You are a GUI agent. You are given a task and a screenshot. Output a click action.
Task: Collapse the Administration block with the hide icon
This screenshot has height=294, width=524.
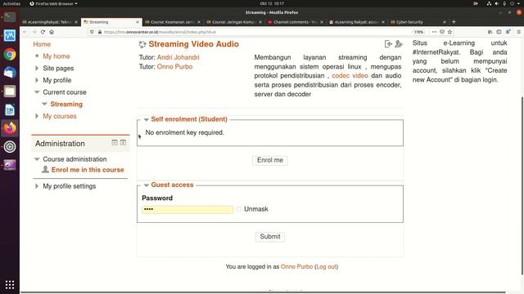tap(115, 143)
